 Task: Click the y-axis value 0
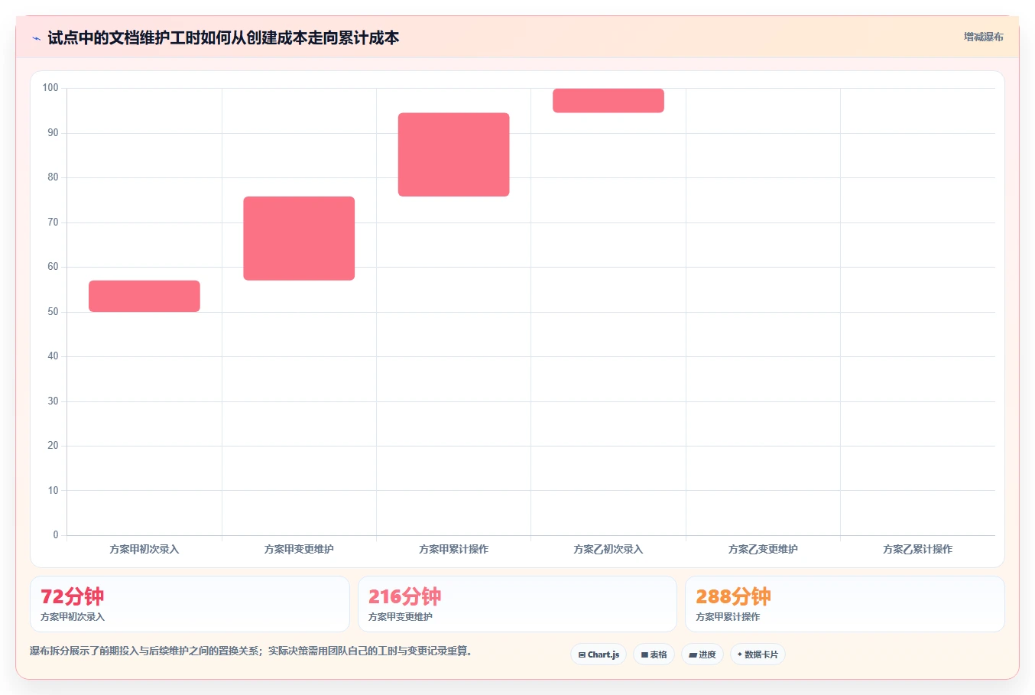coord(56,535)
